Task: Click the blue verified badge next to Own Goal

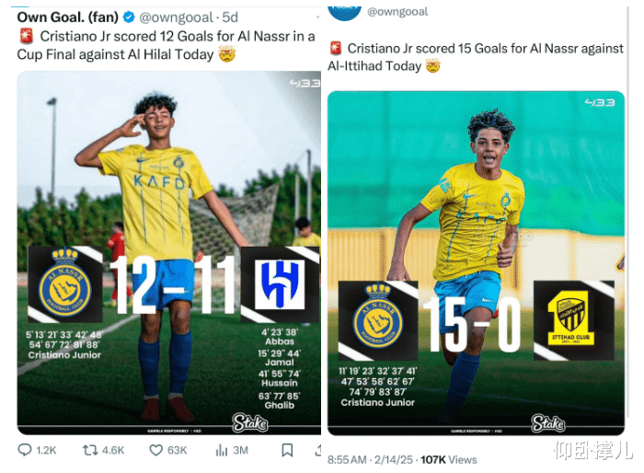Action: click(129, 17)
